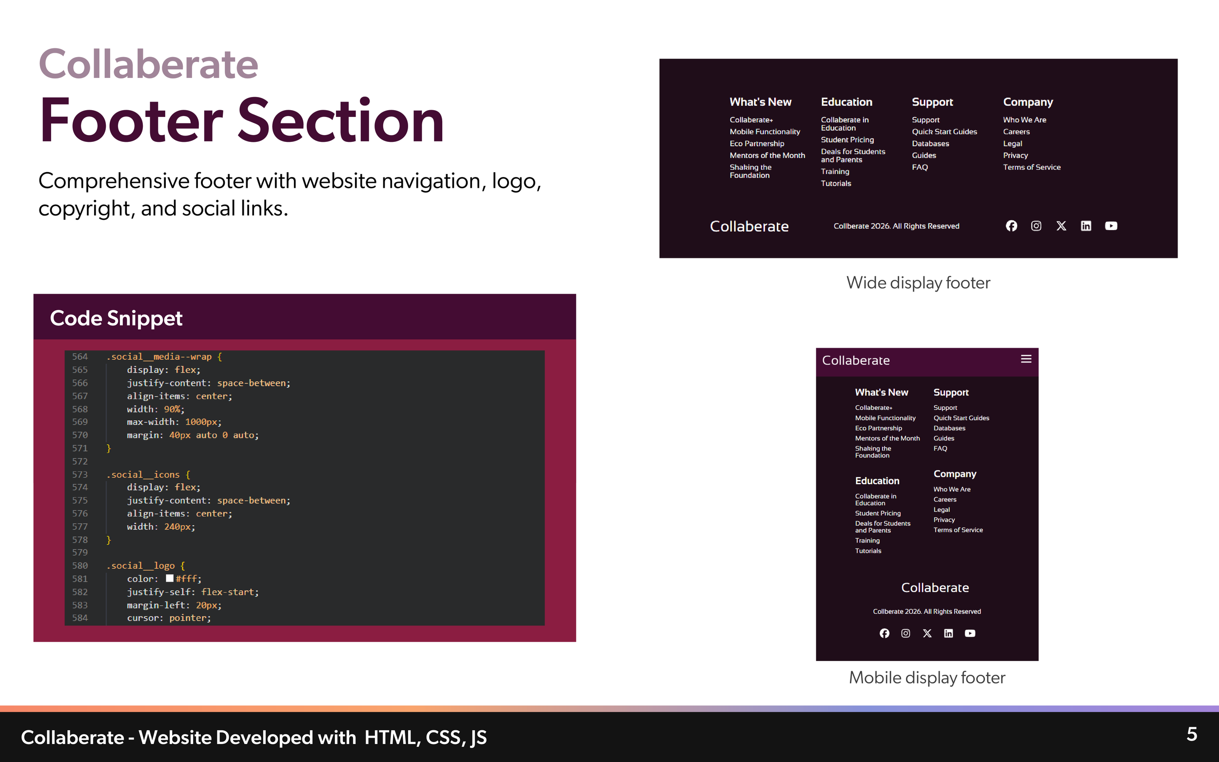Click Collaberate logo in wide footer
Viewport: 1219px width, 762px height.
click(749, 226)
